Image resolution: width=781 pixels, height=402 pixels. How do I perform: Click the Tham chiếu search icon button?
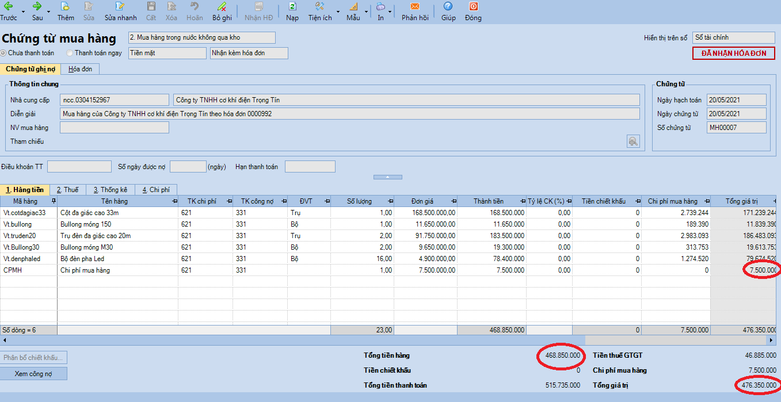coord(633,141)
